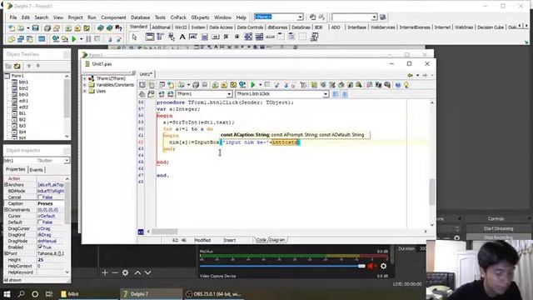
Task: Select edt1 in Object TreeView
Action: [x=23, y=101]
